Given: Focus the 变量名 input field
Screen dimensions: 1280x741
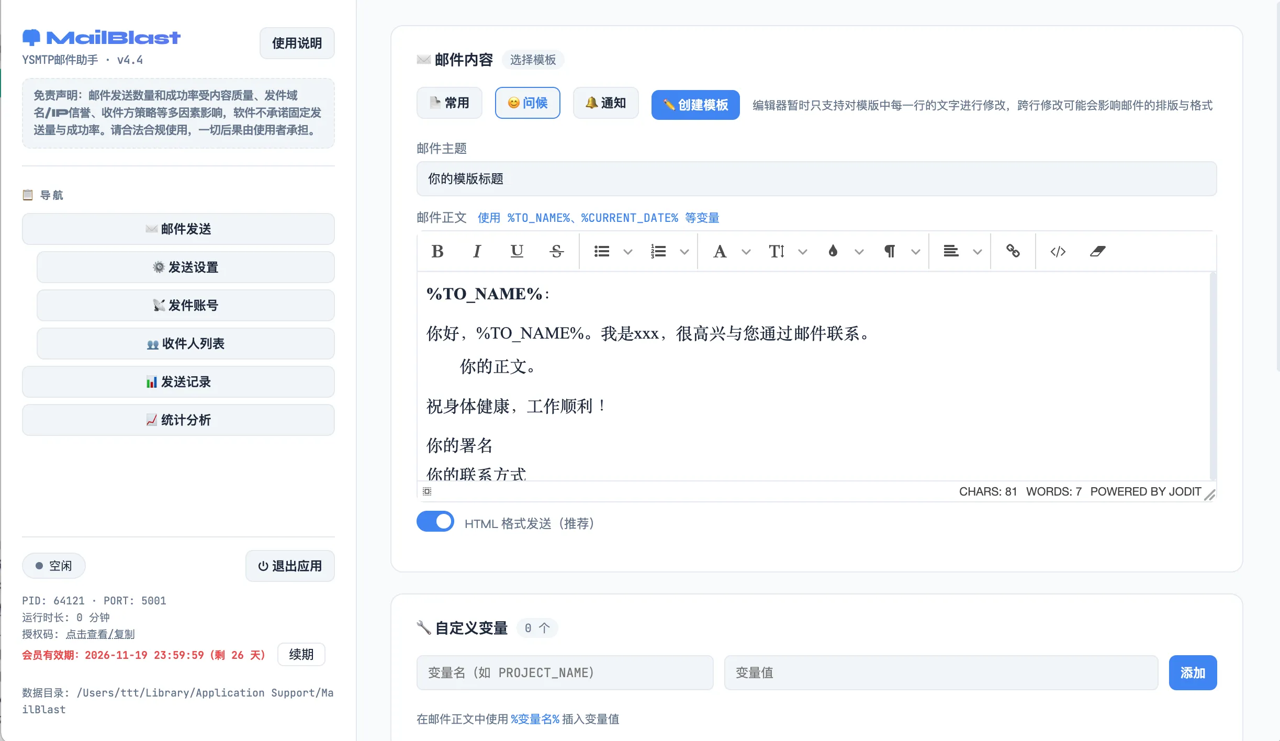Looking at the screenshot, I should (x=565, y=673).
